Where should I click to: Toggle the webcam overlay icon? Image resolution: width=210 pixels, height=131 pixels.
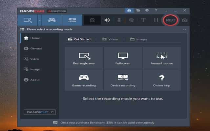[x=92, y=20]
